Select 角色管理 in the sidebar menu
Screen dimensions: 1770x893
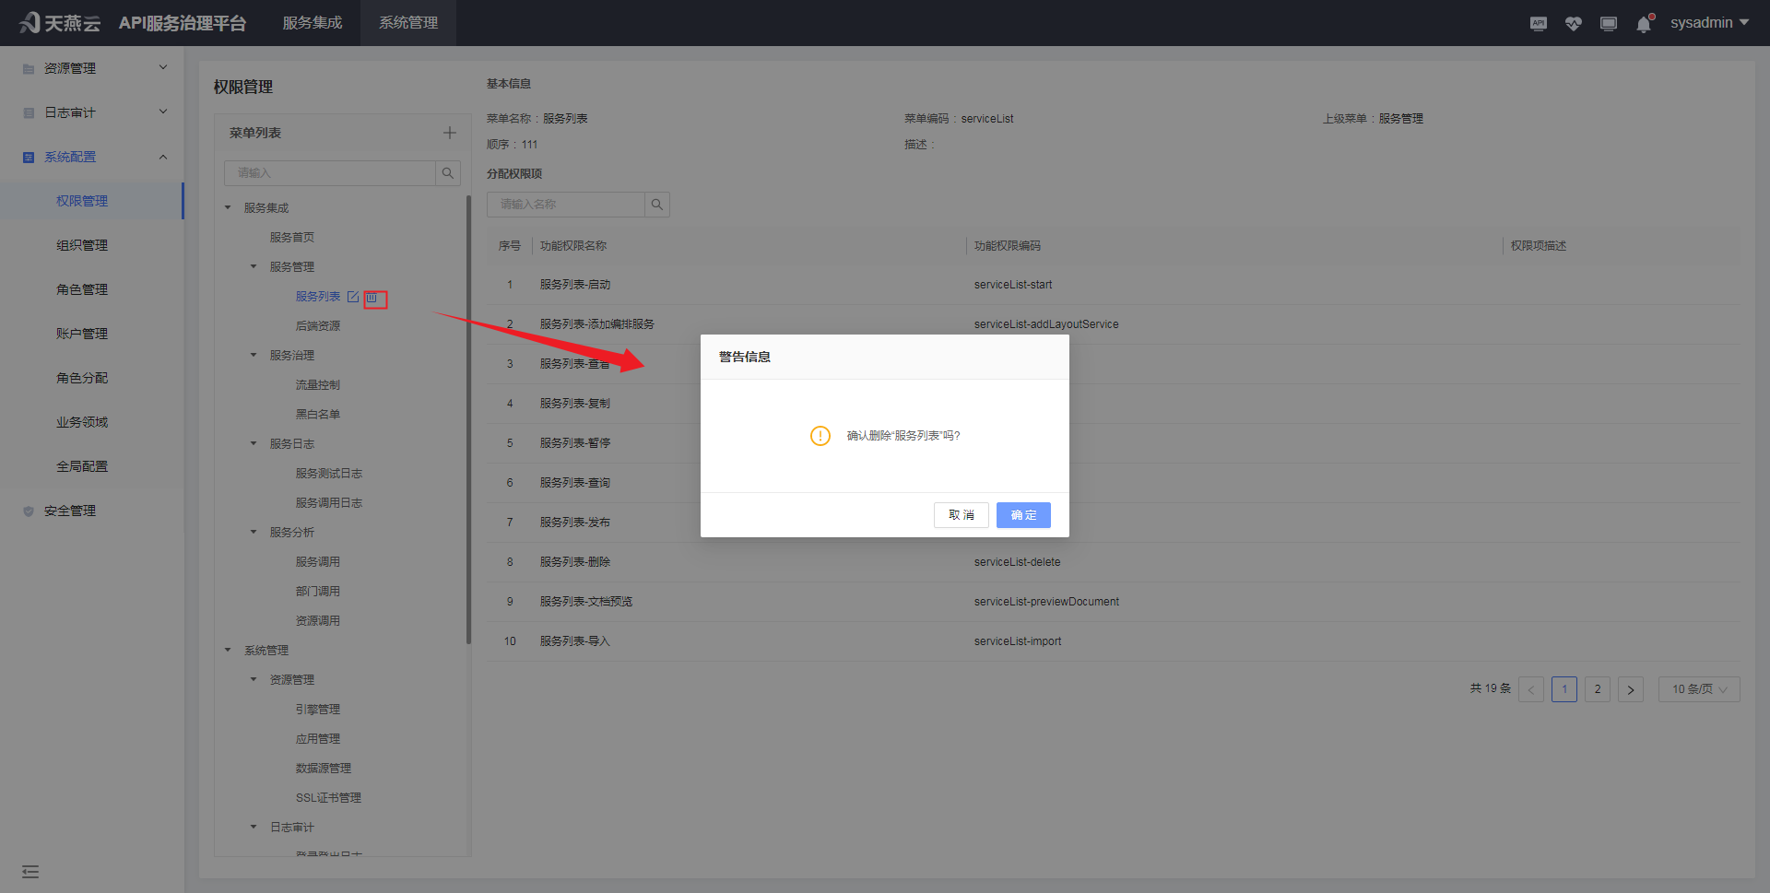[82, 289]
